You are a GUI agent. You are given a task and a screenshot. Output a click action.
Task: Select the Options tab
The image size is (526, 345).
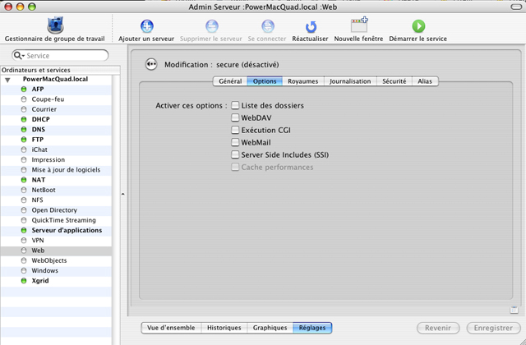tap(265, 81)
